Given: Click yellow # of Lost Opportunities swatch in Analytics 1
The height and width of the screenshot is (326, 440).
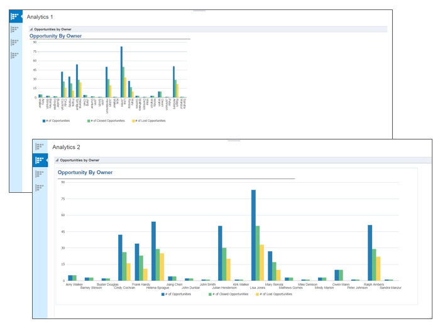Looking at the screenshot, I should [133, 121].
